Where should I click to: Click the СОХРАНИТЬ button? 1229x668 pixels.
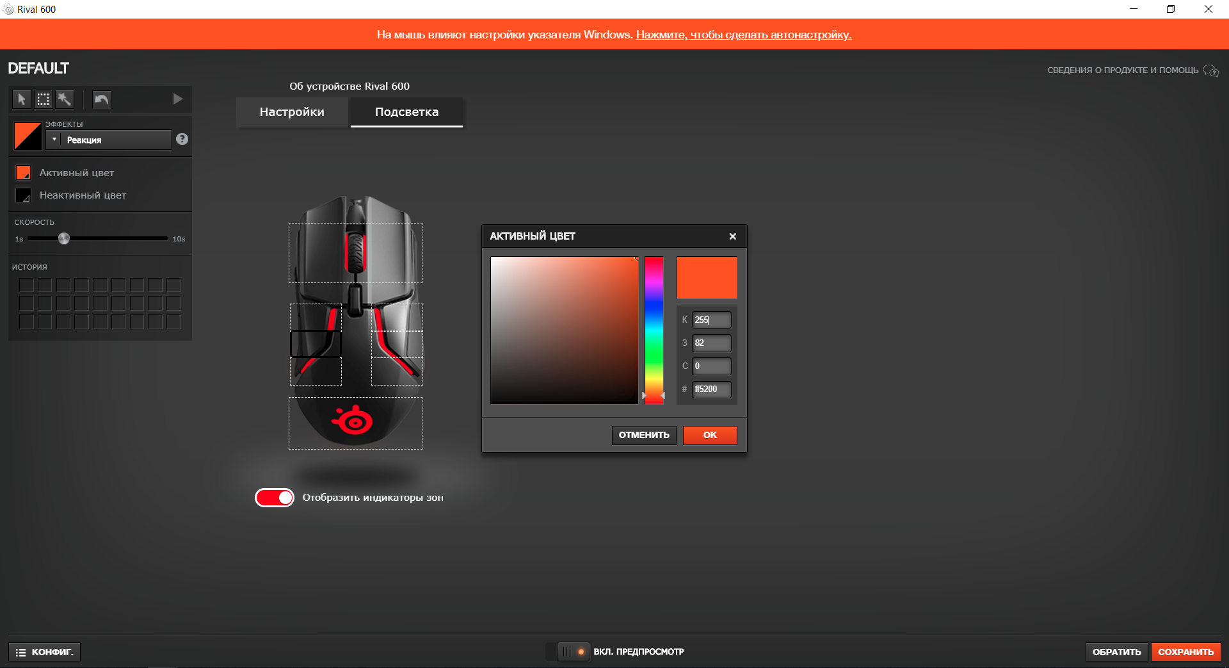click(x=1185, y=652)
